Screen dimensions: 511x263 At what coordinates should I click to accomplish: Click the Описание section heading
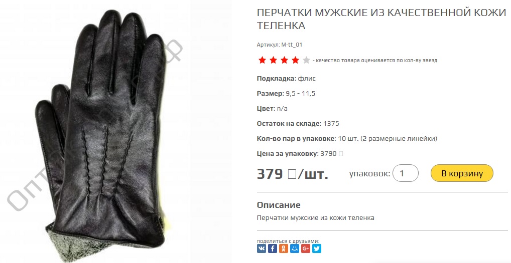coord(279,205)
